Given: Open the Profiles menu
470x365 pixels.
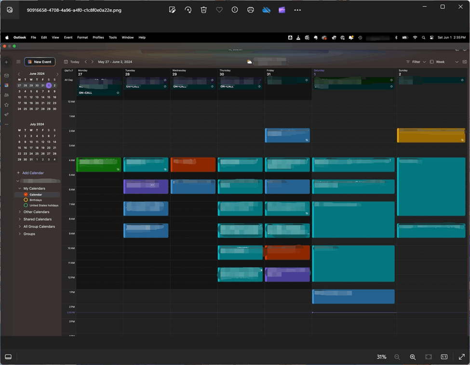Looking at the screenshot, I should (98, 38).
